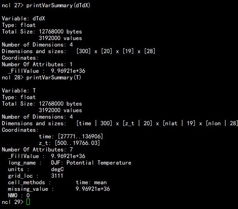Click the printVarSummary(T) command text
Viewport: 238px width, 209px height.
click(x=54, y=78)
